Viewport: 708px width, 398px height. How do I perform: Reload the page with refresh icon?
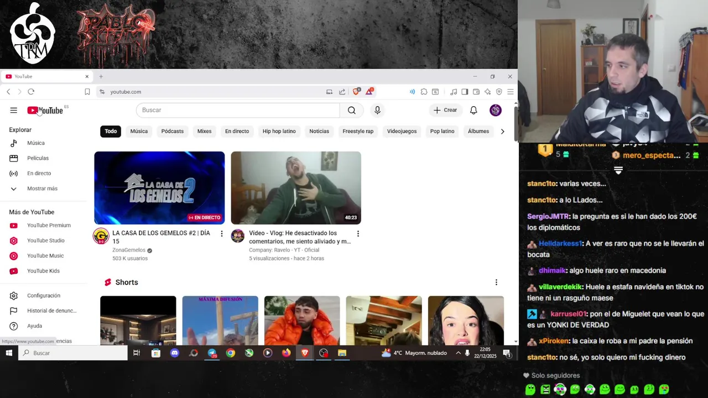pos(31,92)
